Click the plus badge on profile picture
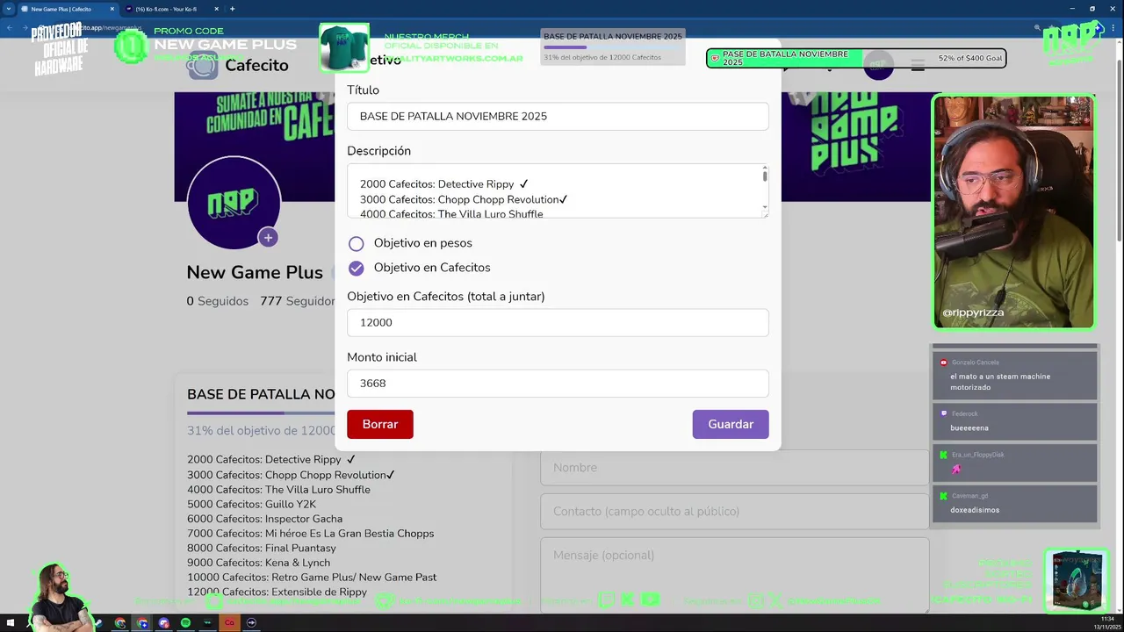Screen dimensions: 1124x632 268,237
